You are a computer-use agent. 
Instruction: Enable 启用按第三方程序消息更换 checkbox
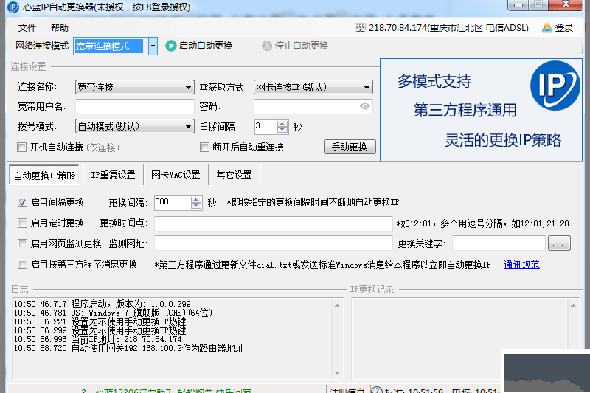coord(22,265)
